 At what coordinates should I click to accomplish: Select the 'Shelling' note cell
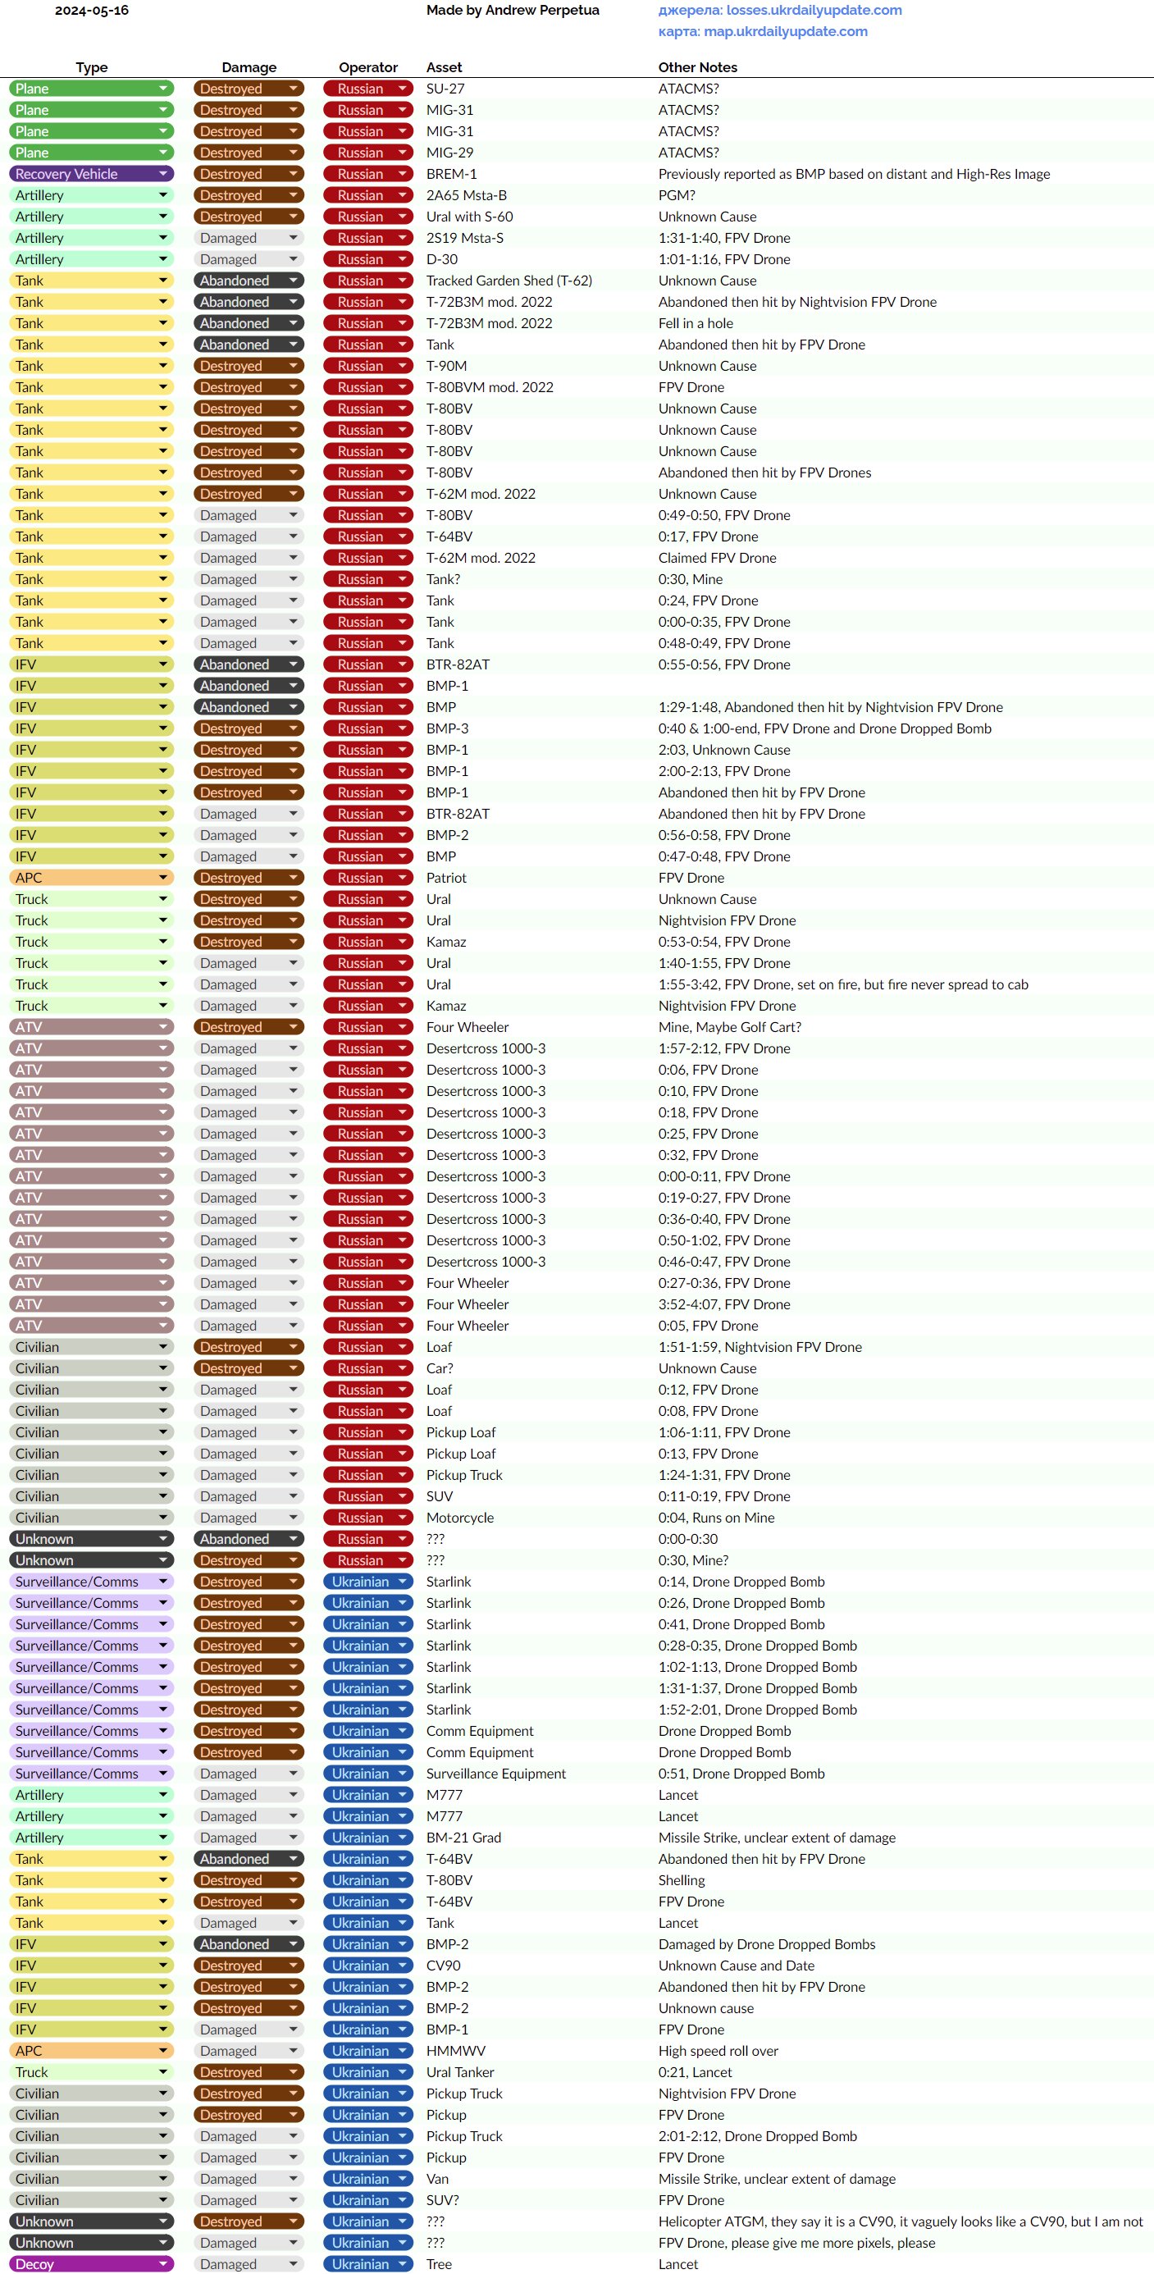[681, 1880]
